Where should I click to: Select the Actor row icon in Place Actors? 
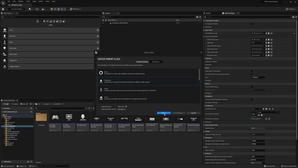(5, 30)
